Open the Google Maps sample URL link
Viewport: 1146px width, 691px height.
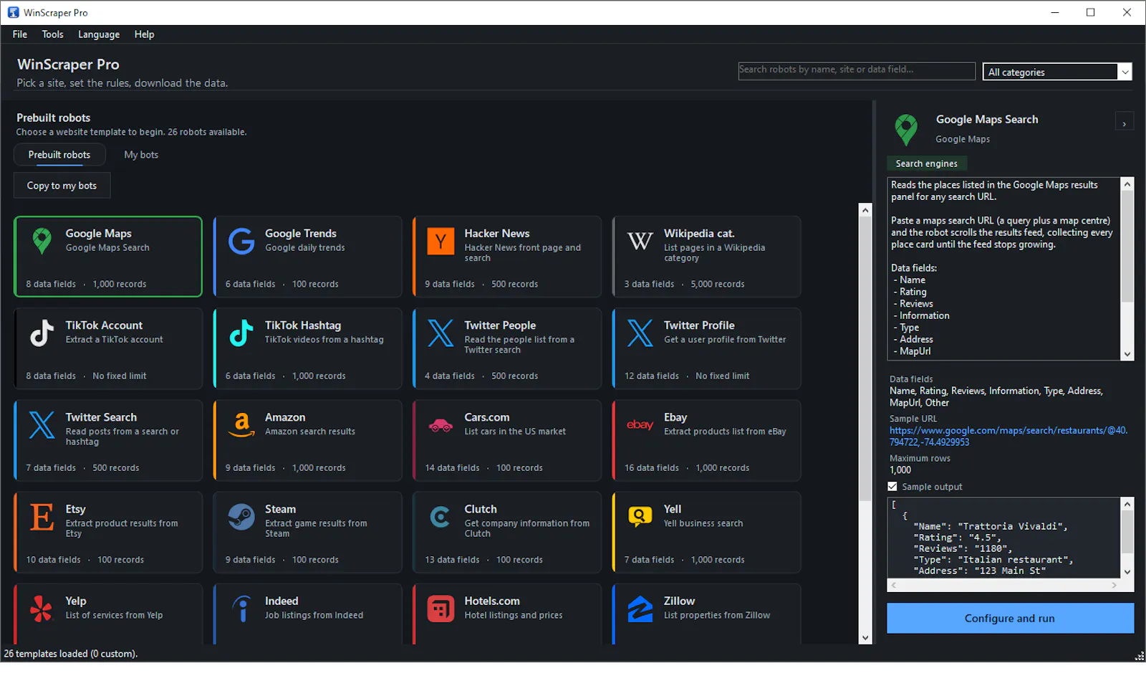pyautogui.click(x=1008, y=436)
